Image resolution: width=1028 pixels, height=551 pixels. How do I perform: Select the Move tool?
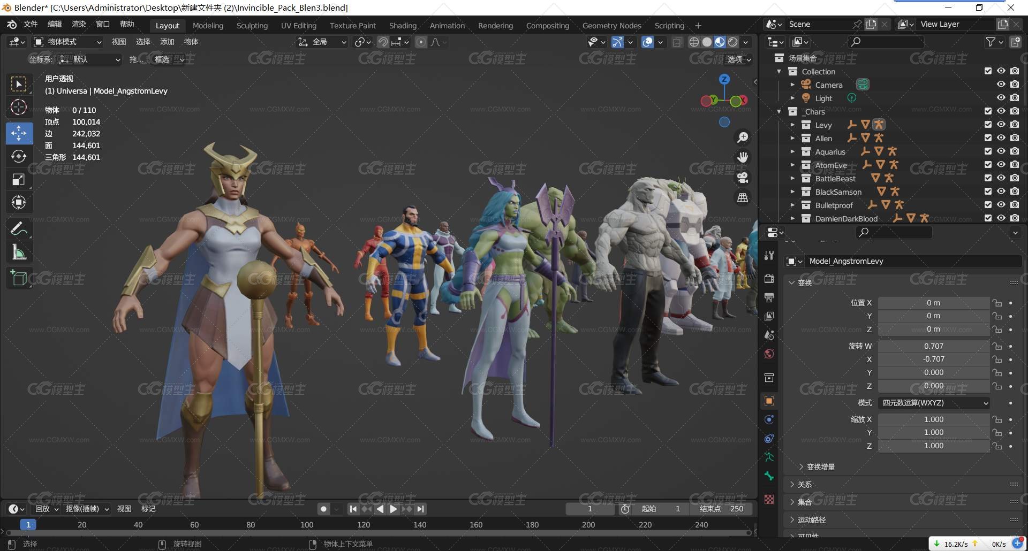tap(19, 133)
